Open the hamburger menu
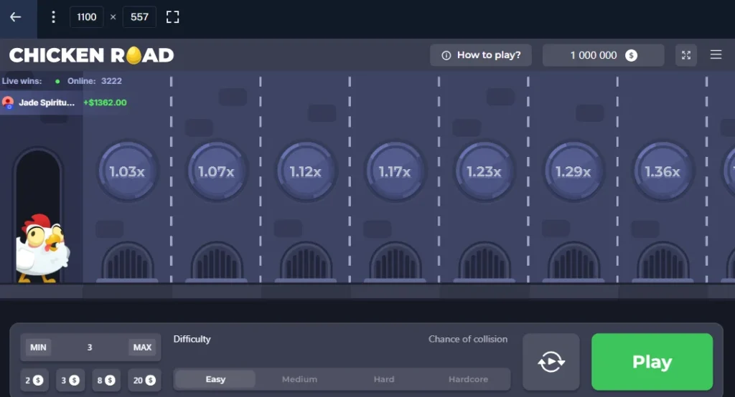The image size is (735, 397). point(716,54)
